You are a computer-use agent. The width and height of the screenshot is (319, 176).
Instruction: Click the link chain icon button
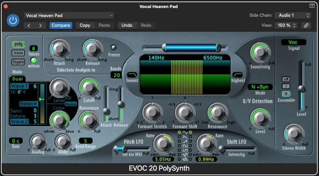point(306,25)
